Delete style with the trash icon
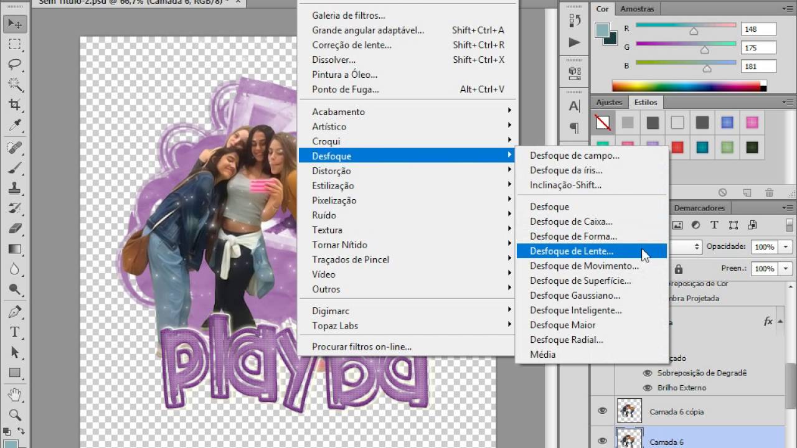The width and height of the screenshot is (797, 448). point(770,193)
